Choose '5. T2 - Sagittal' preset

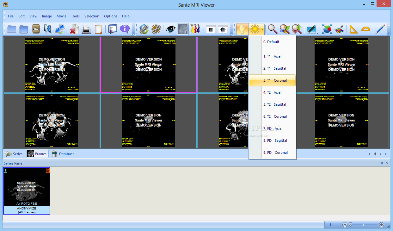[x=272, y=104]
